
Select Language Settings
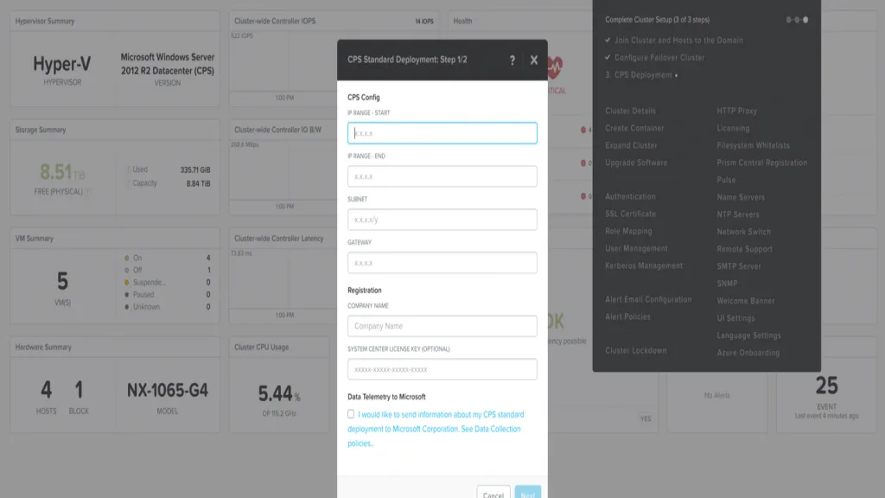(x=749, y=335)
